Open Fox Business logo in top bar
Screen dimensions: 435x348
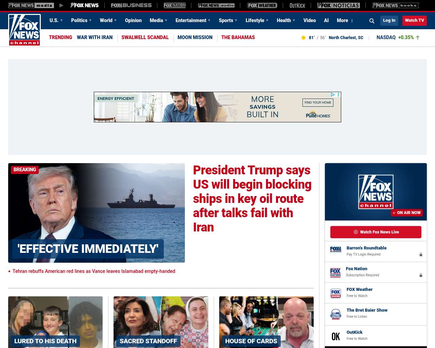tap(131, 5)
